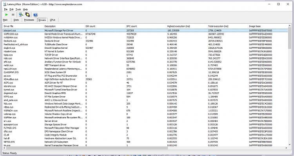Click the gray stop monitoring icon
294x156 pixels.
click(13, 15)
